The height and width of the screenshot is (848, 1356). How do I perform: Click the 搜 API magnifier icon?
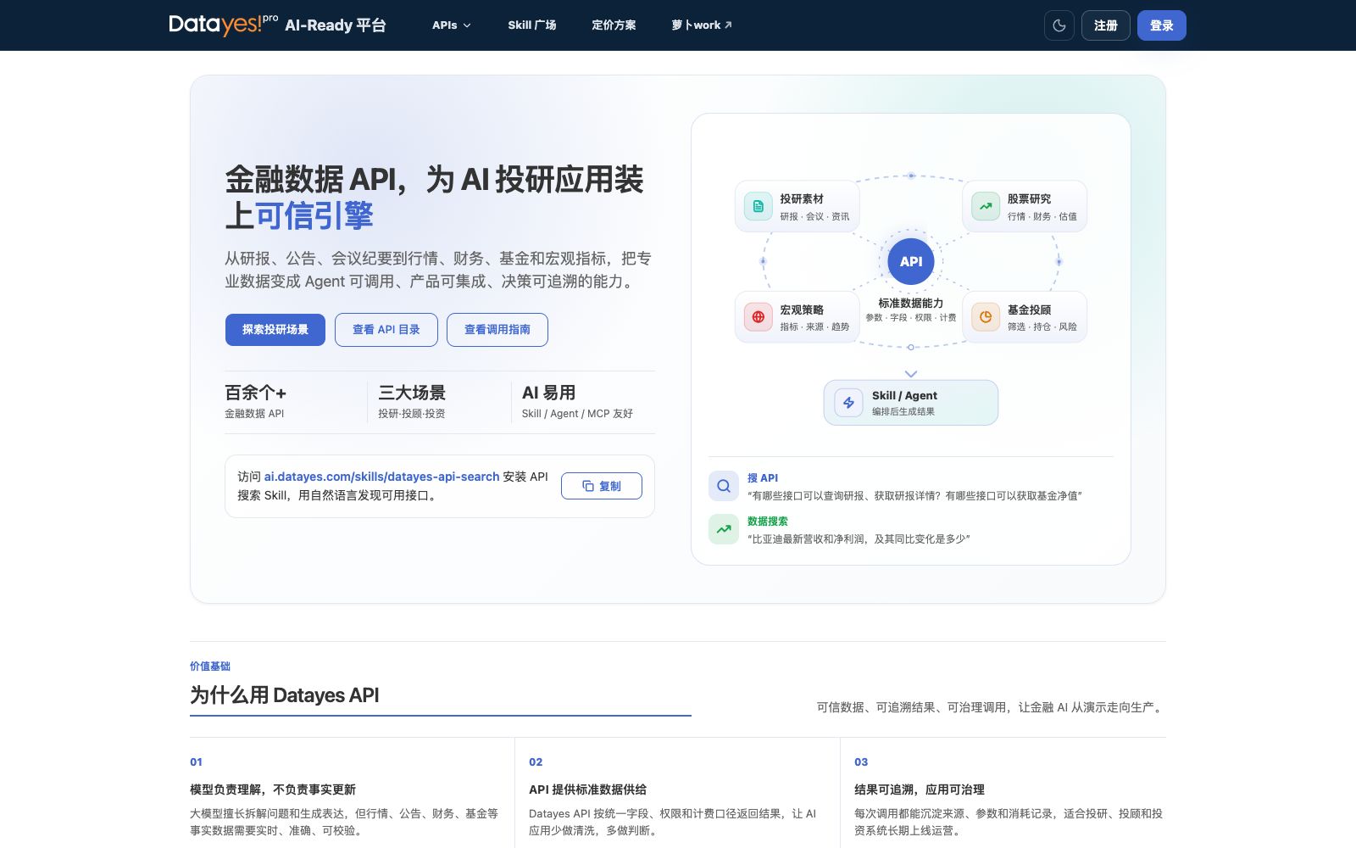click(724, 486)
